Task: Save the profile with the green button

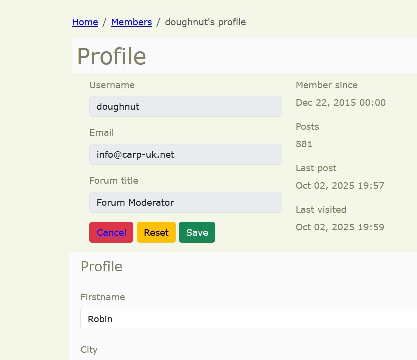Action: click(197, 232)
